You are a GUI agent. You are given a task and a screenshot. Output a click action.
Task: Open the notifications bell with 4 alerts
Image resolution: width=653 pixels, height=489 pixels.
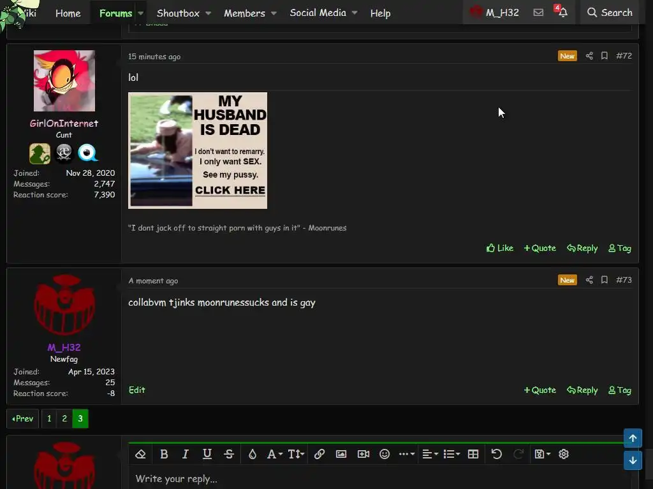click(x=562, y=12)
